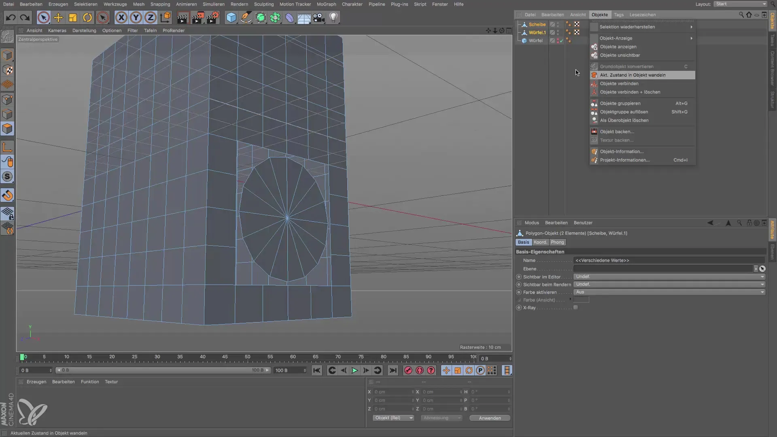Select the Scheibe object in tree
This screenshot has height=437, width=777.
[x=537, y=24]
